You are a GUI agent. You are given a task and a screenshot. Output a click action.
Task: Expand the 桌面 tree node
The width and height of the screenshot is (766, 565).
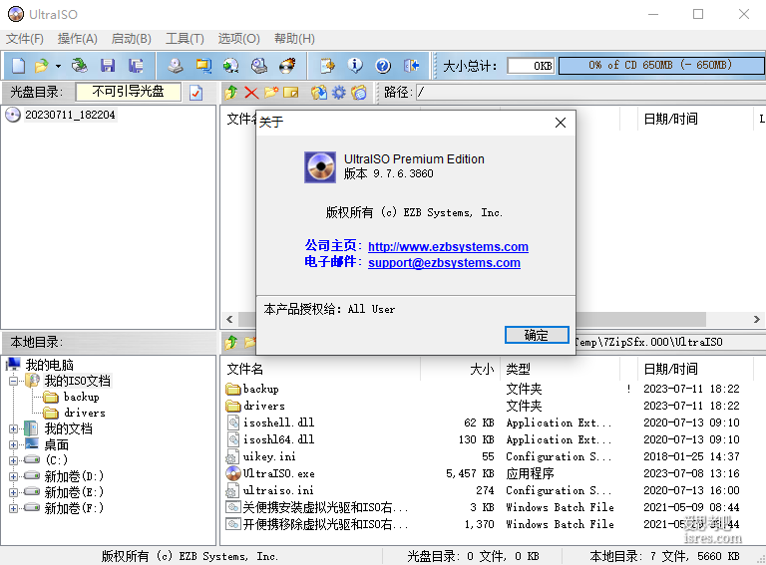[x=13, y=445]
